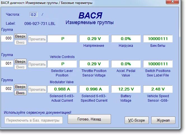Viewport: 186px width, 135px height.
Task: Click the Вверх button for group 000
Action: (x=20, y=36)
